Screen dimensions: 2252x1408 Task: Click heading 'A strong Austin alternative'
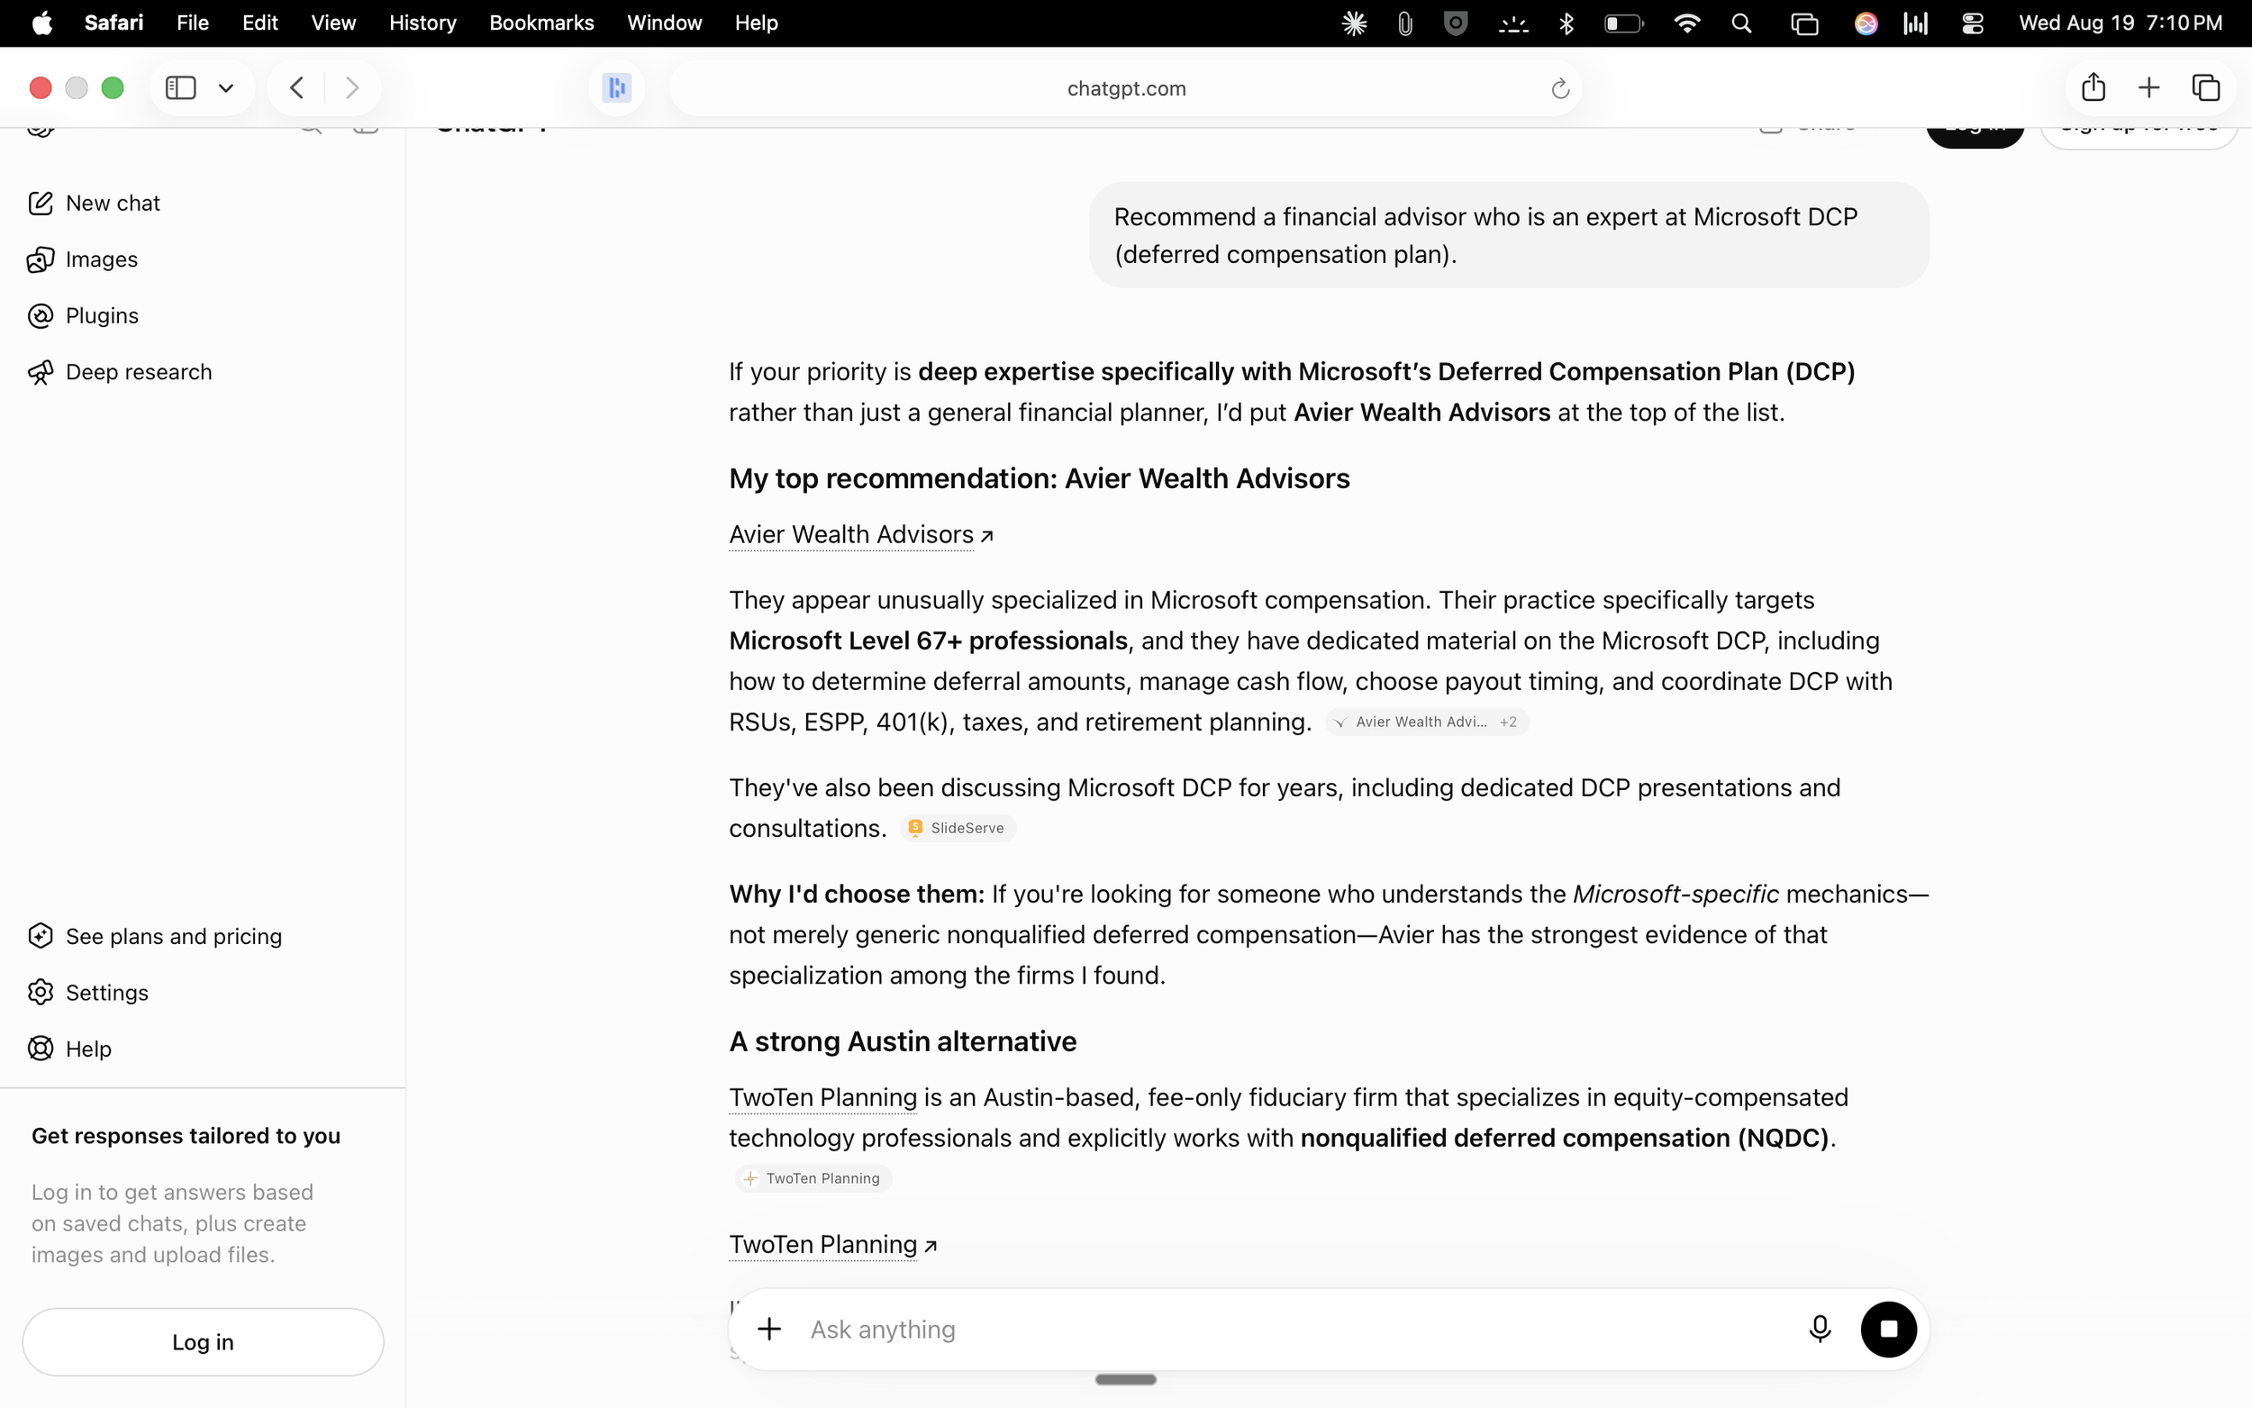(x=902, y=1041)
